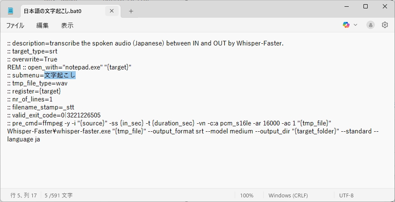The width and height of the screenshot is (395, 202).
Task: Expand the Copilot dropdown chevron
Action: coord(355,25)
